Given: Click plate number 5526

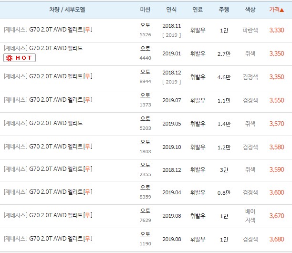Looking at the screenshot, I should coord(145,35).
